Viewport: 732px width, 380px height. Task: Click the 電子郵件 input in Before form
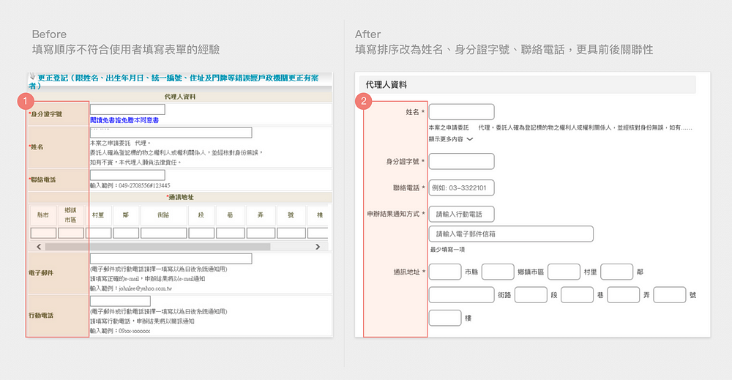pyautogui.click(x=171, y=258)
